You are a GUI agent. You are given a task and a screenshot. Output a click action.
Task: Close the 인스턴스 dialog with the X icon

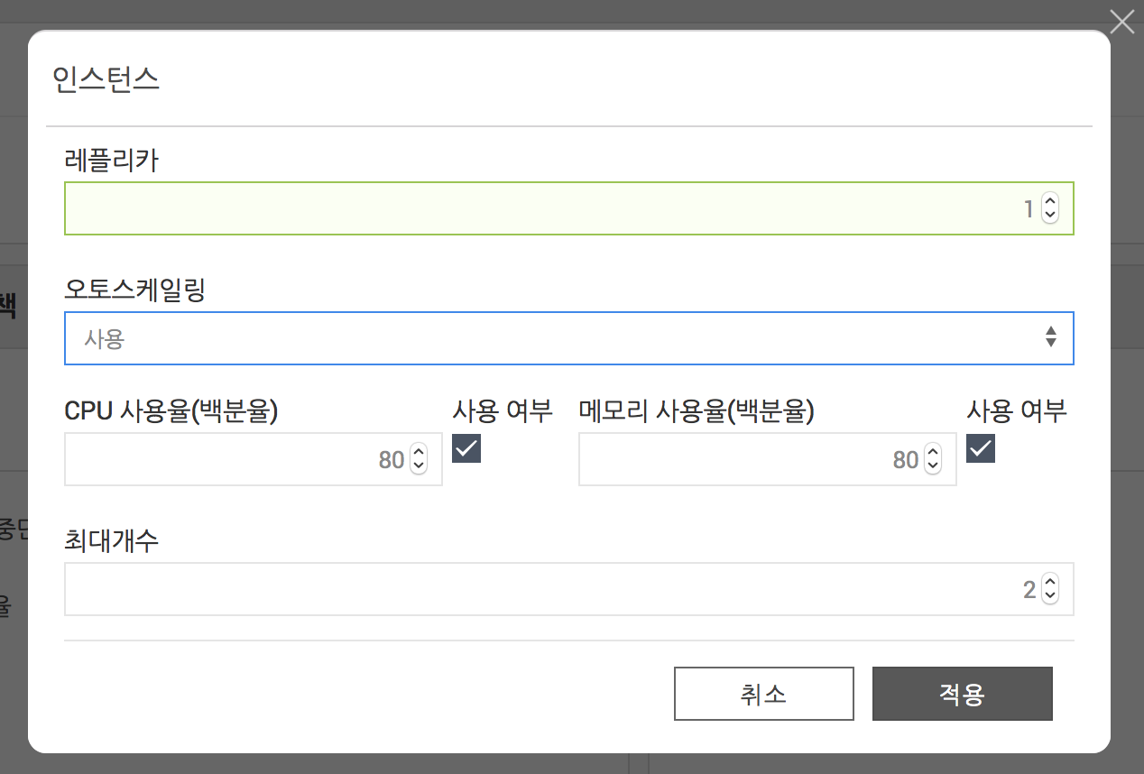click(1121, 22)
